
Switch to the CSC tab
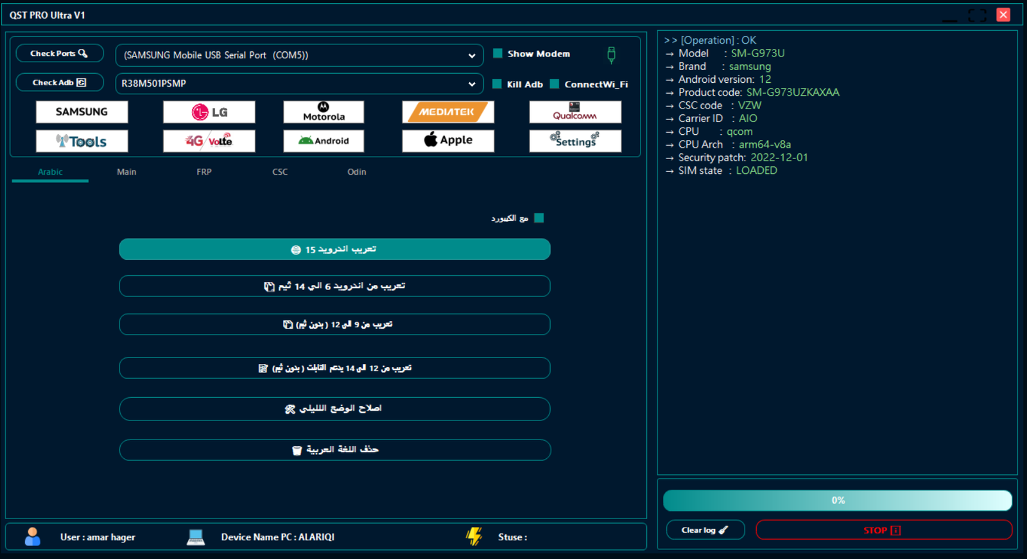[280, 172]
